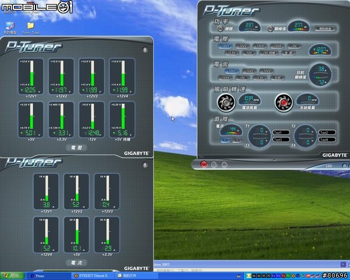The image size is (350, 280).
Task: Select +5V in the 電流 current section
Action: click(242, 78)
